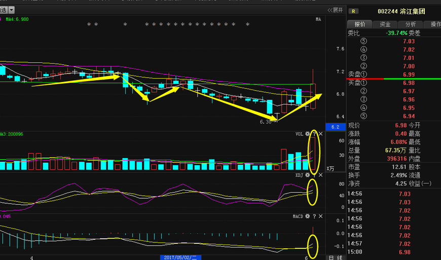Open the dropdown arrow beside 选
This screenshot has height=260, width=441.
coord(12,10)
